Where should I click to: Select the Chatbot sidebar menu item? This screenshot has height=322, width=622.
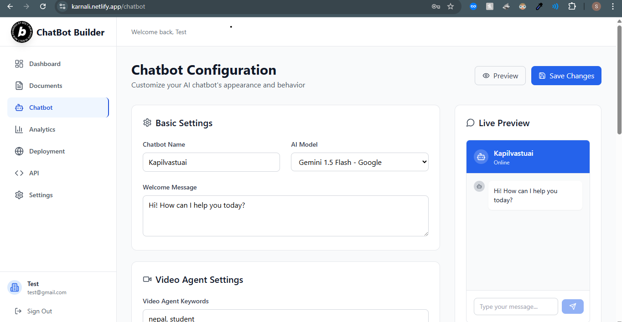58,107
